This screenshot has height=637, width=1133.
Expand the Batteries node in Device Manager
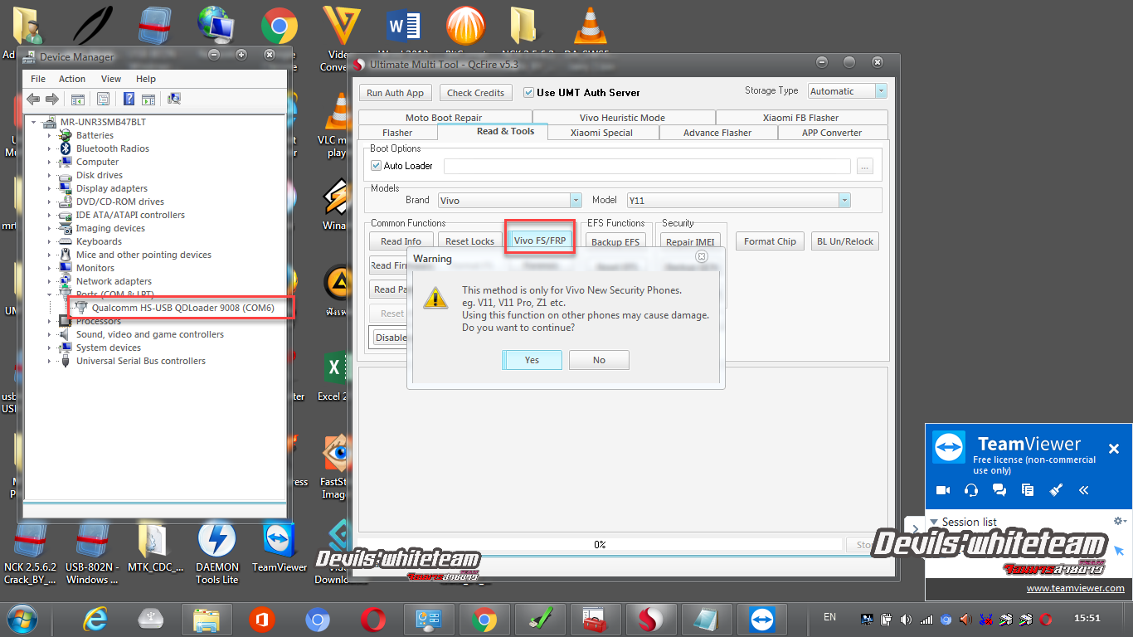[49, 135]
